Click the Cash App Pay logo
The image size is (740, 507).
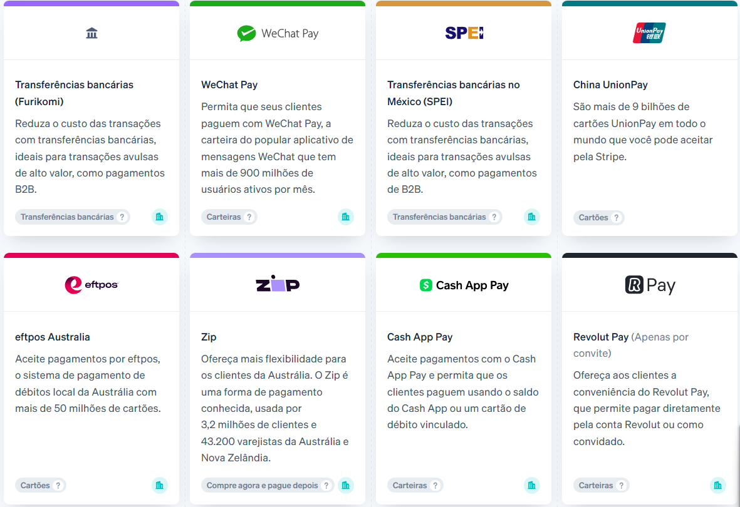(464, 285)
